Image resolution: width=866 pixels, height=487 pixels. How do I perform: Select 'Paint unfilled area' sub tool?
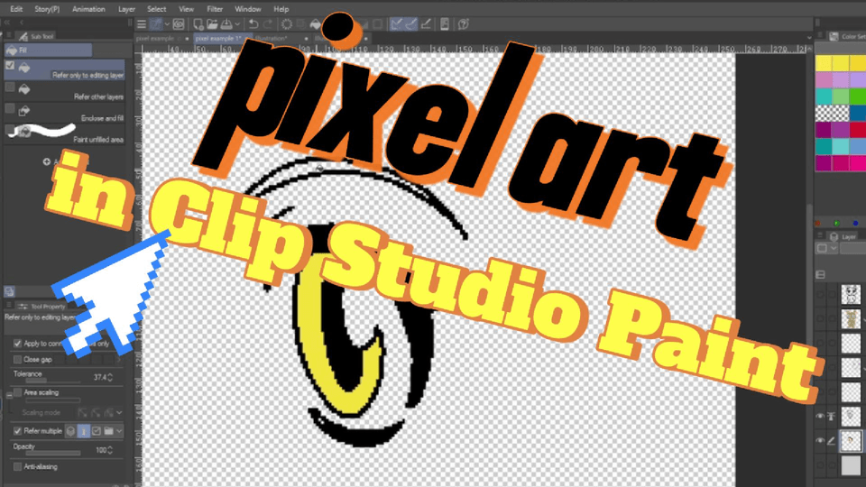(65, 134)
